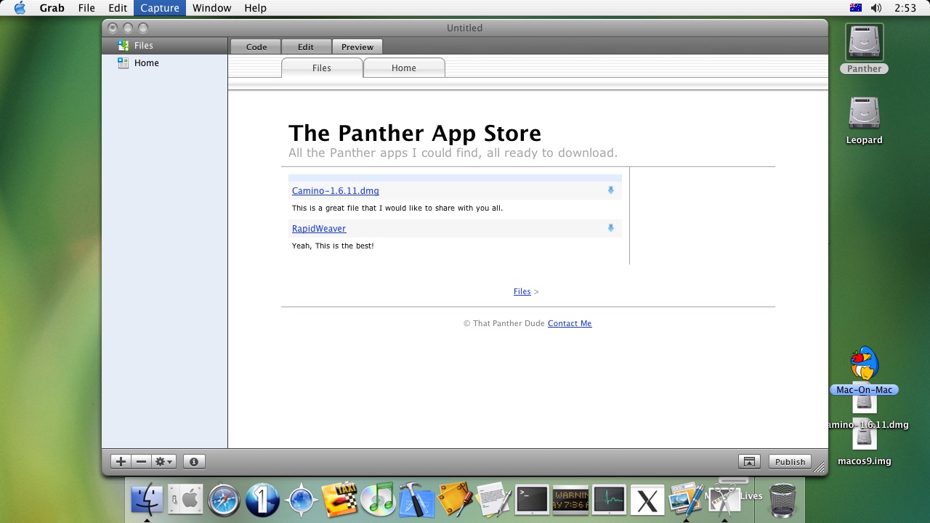
Task: Select the Files page in the sidebar
Action: pos(165,45)
